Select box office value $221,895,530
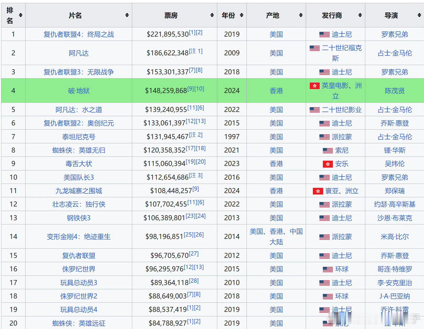The image size is (424, 329). coord(168,34)
